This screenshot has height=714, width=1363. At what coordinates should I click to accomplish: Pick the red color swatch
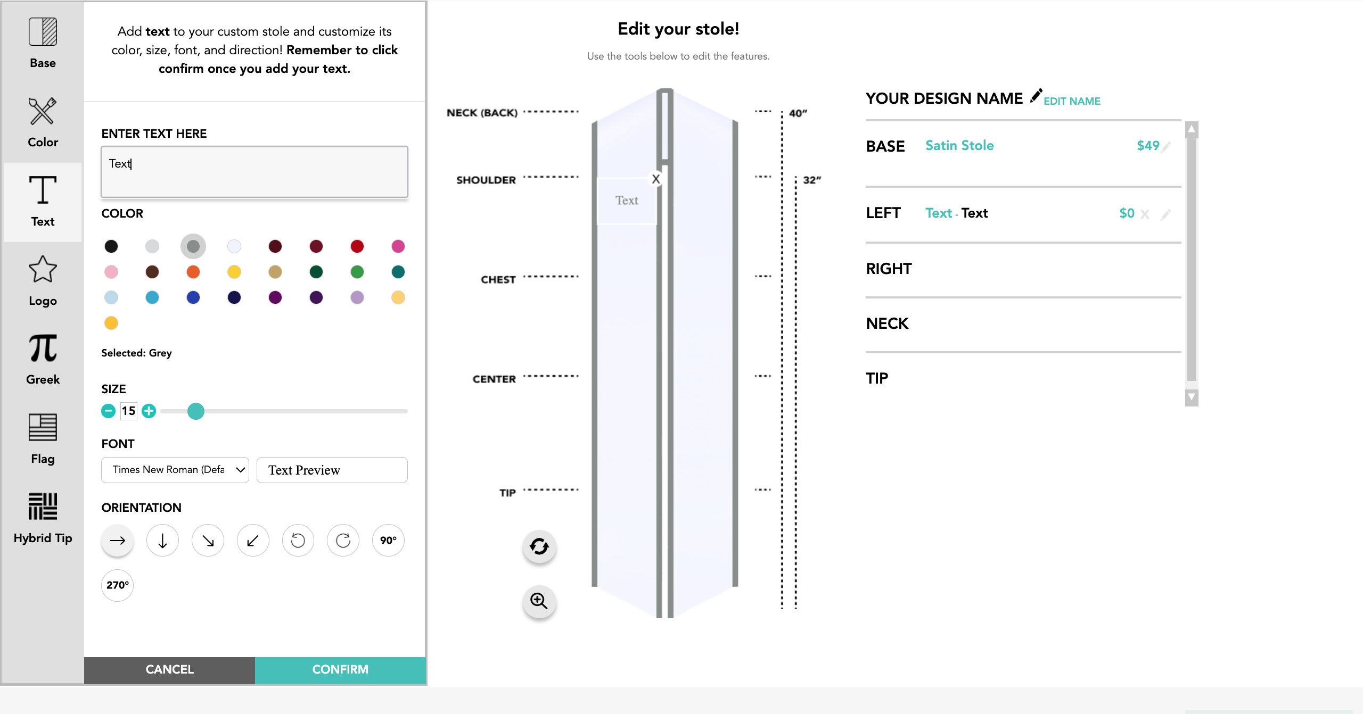(357, 246)
